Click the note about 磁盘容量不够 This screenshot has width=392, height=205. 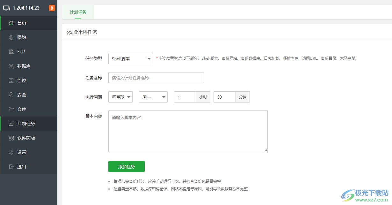pyautogui.click(x=181, y=189)
